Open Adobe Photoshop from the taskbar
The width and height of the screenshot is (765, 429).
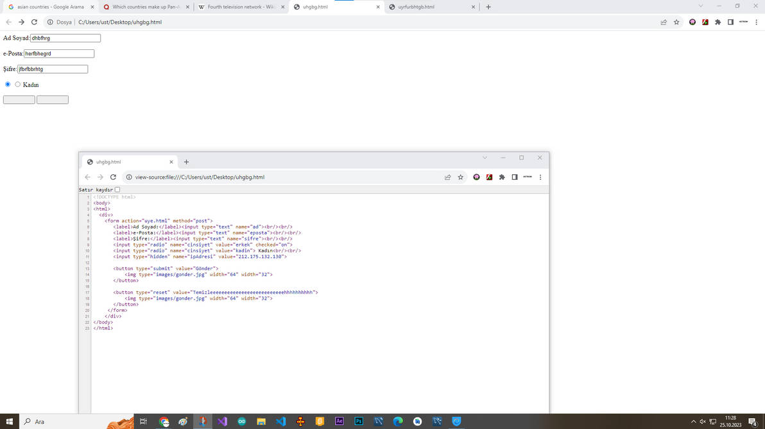pos(359,421)
